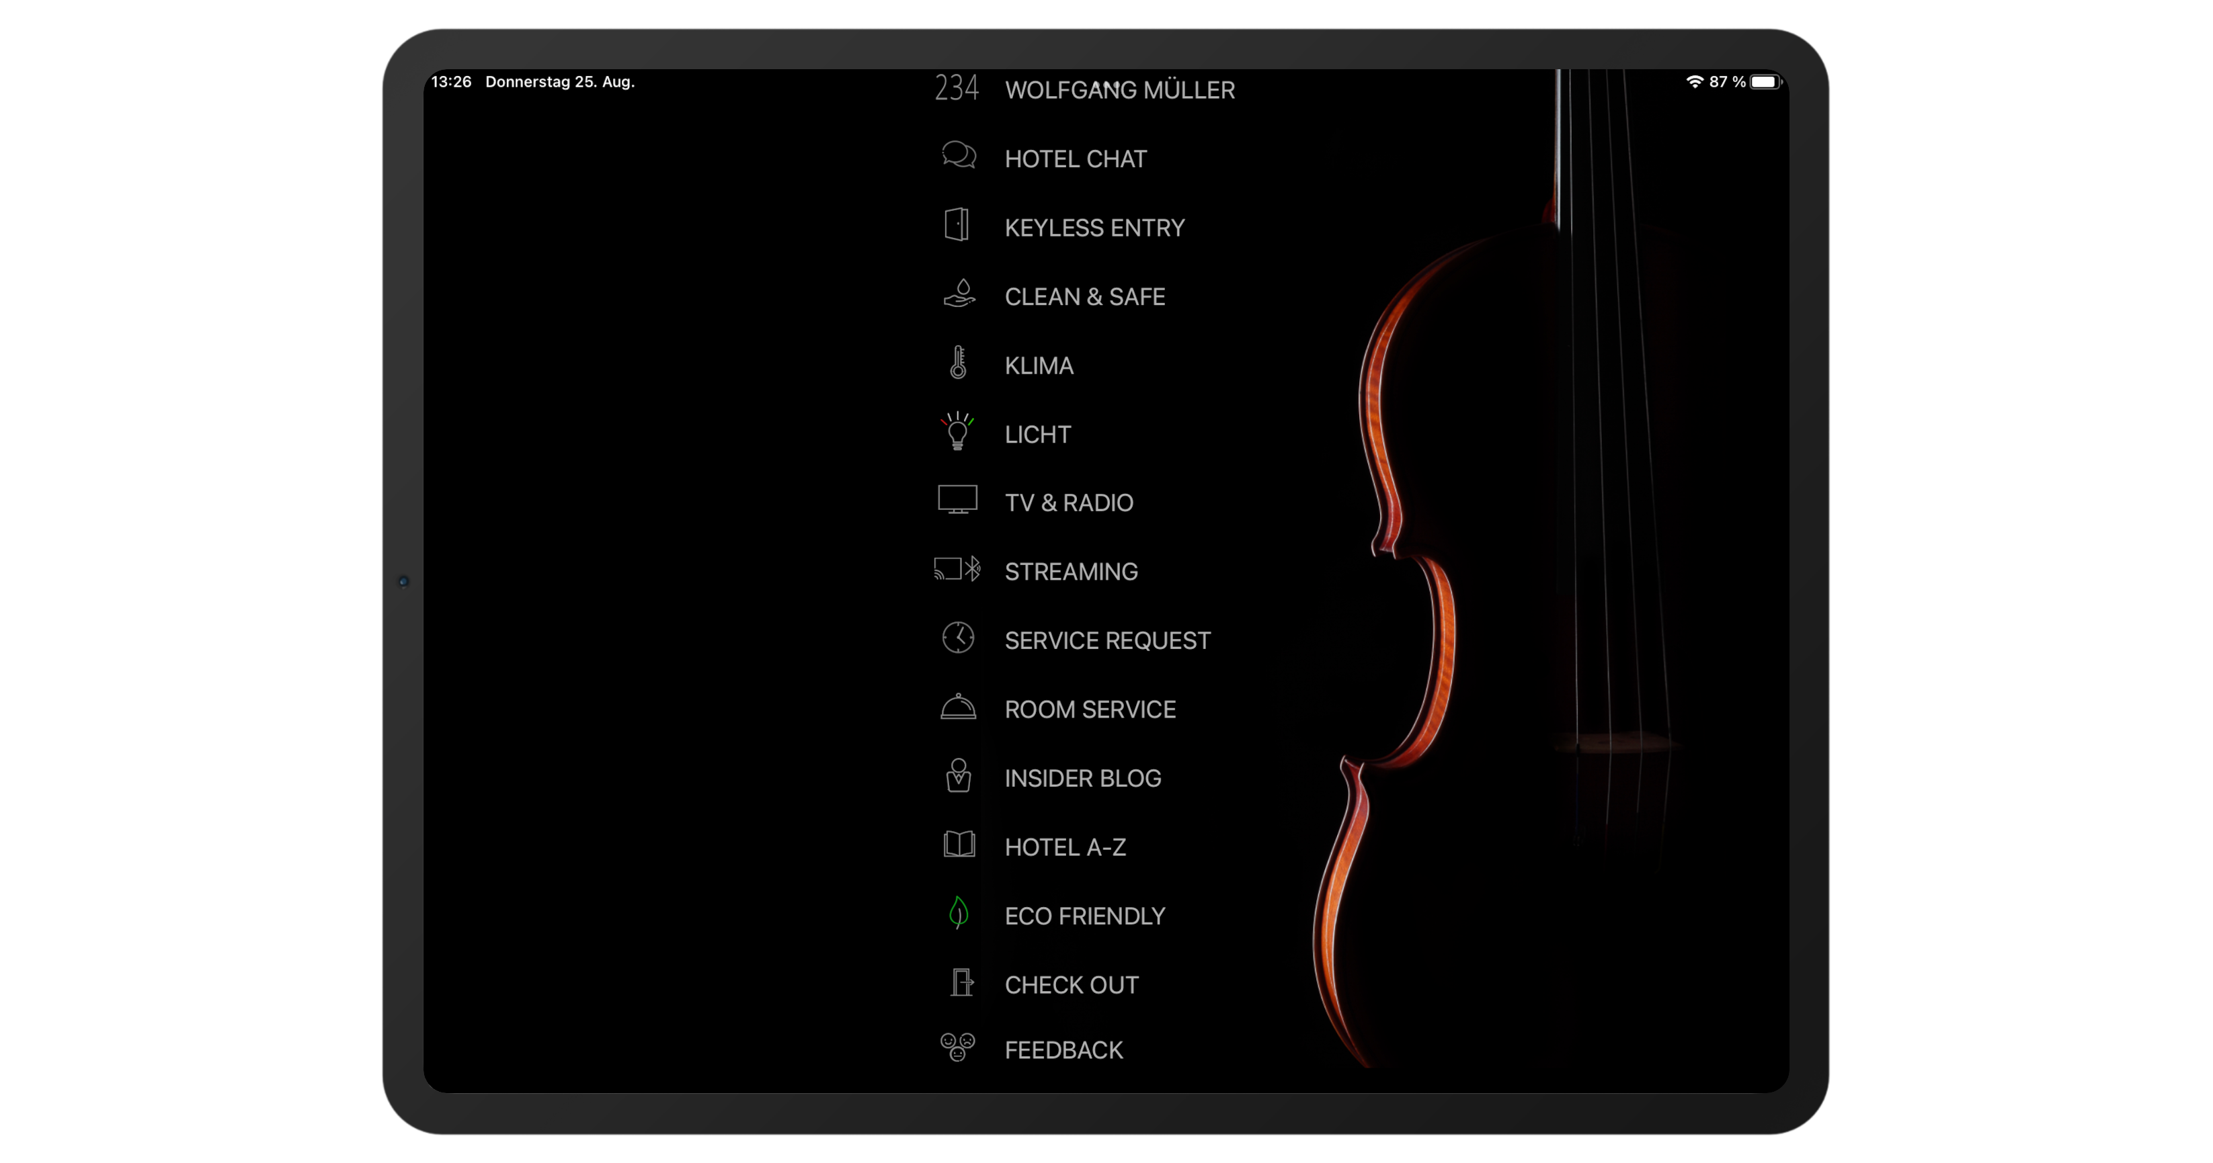The width and height of the screenshot is (2213, 1163).
Task: Click the battery indicator icon
Action: [x=1765, y=81]
